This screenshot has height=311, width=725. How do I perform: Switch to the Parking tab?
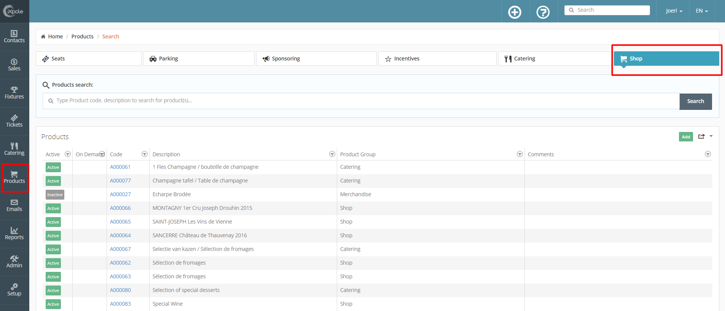[x=199, y=59]
